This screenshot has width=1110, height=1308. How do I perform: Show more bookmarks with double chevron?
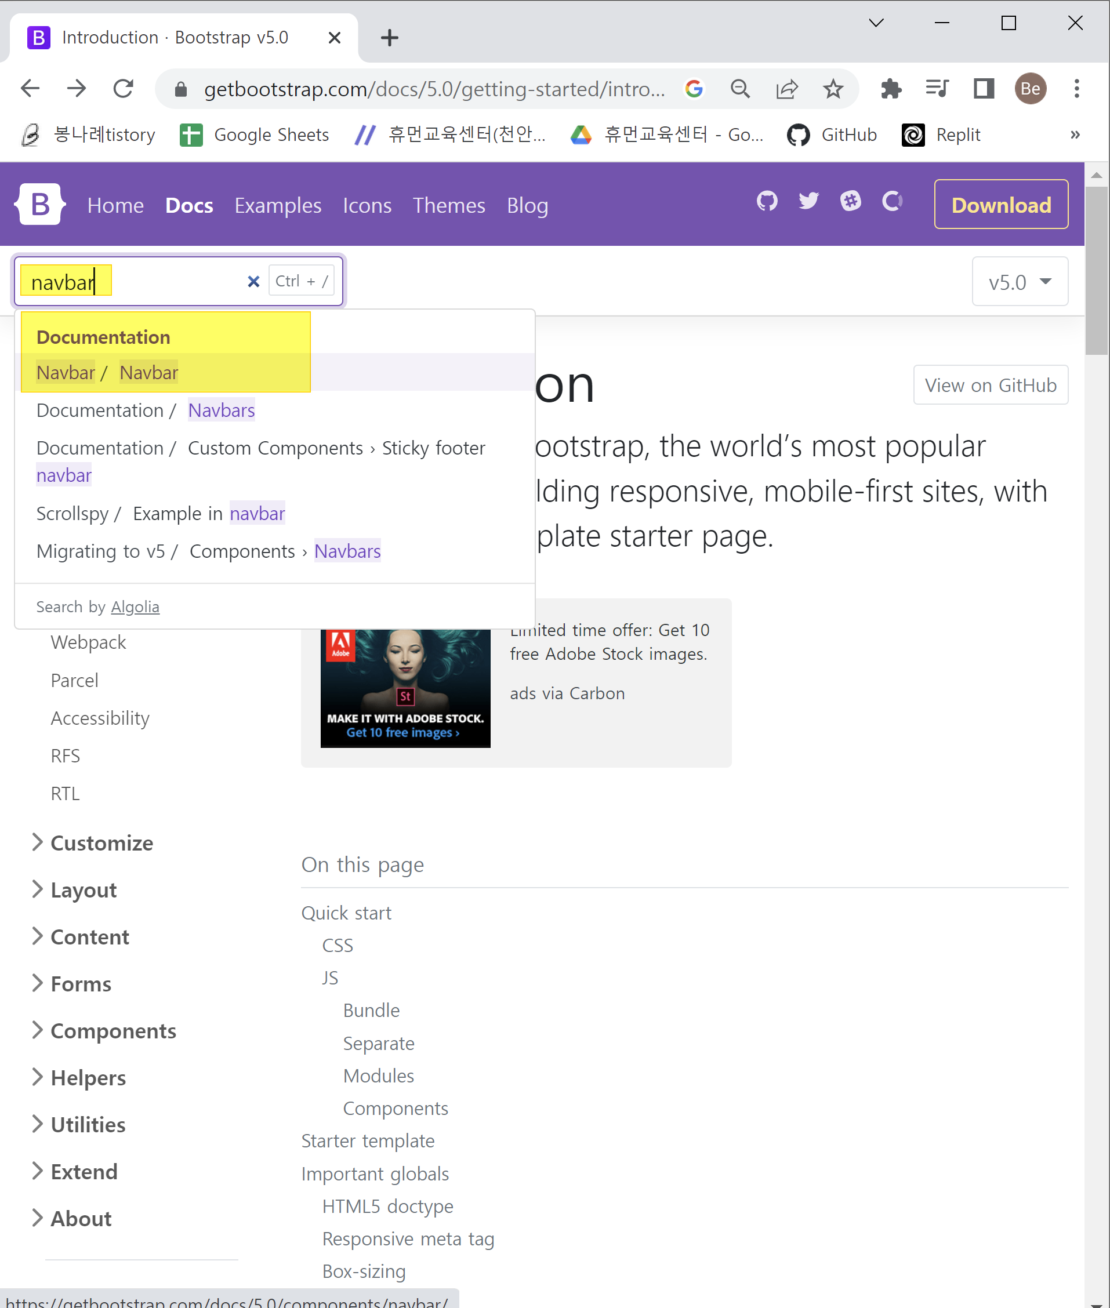click(x=1075, y=135)
